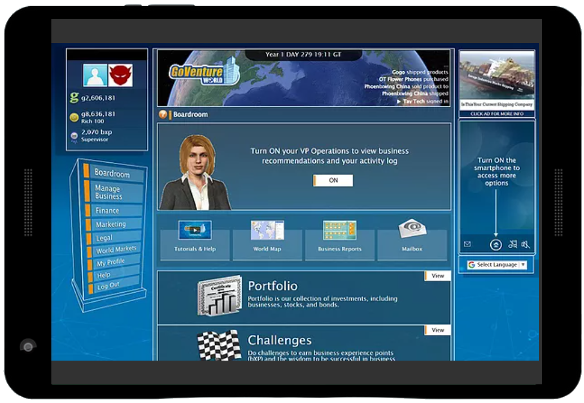Open Marketing in the side menu
The image size is (584, 403).
pyautogui.click(x=113, y=224)
